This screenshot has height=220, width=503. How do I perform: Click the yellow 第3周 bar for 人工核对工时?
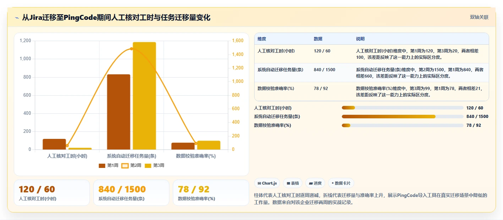point(80,149)
